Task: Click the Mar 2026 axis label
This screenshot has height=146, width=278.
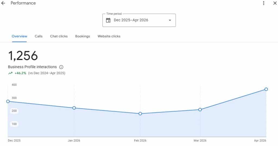Action: pos(200,141)
